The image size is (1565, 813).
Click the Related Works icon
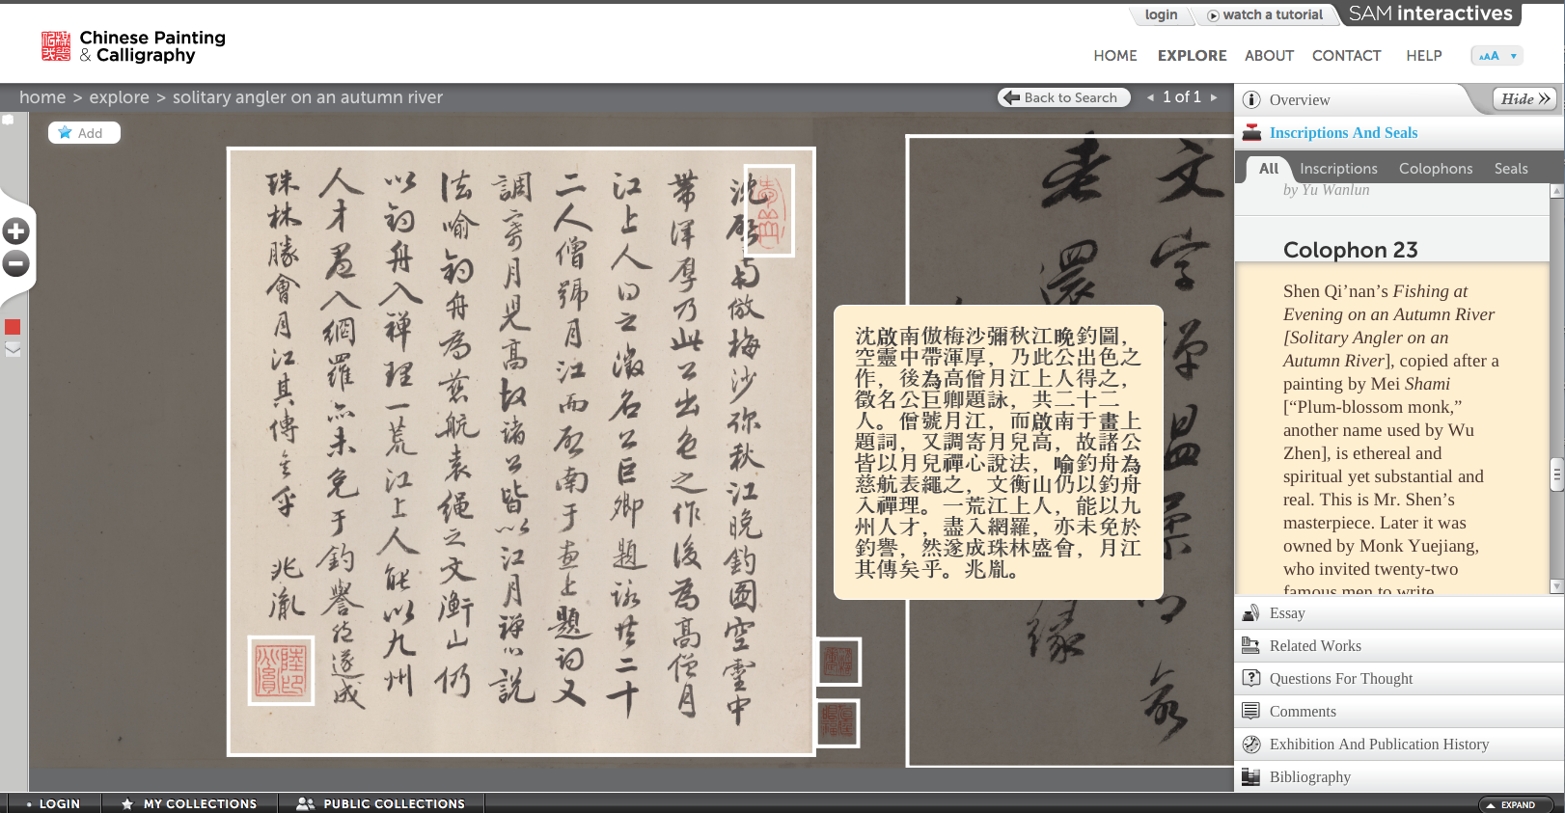pyautogui.click(x=1251, y=646)
